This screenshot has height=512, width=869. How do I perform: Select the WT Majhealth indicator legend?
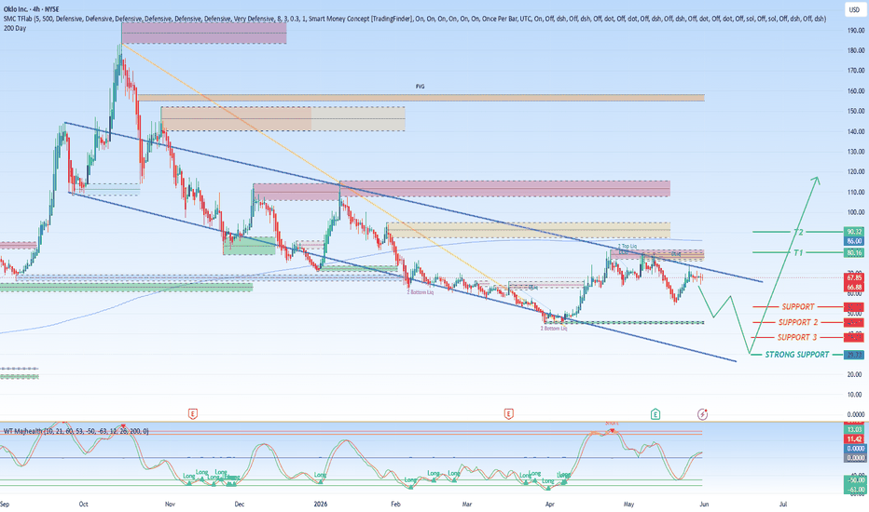tap(76, 431)
